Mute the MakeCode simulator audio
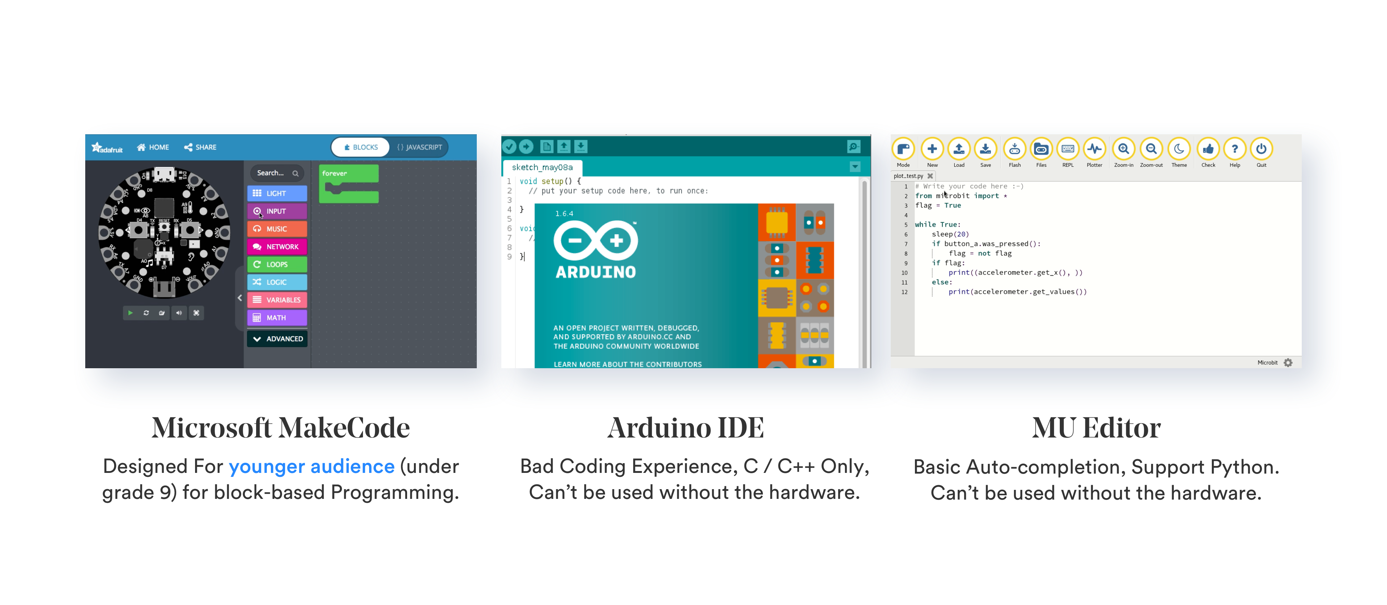1387x605 pixels. [179, 313]
